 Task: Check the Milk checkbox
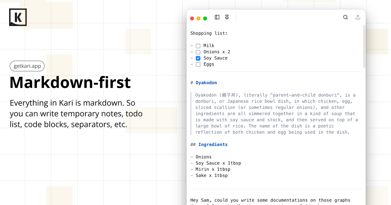coord(198,46)
